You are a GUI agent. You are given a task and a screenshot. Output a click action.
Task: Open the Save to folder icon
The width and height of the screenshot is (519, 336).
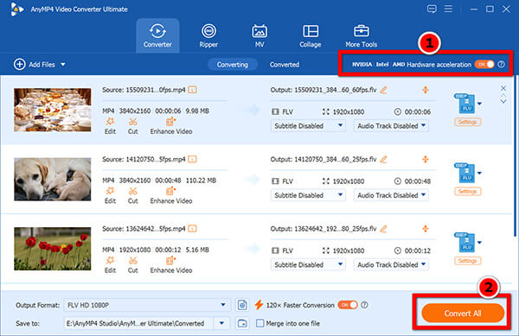tap(242, 323)
